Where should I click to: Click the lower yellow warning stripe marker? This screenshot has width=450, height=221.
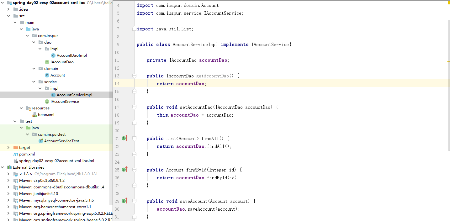pyautogui.click(x=448, y=62)
